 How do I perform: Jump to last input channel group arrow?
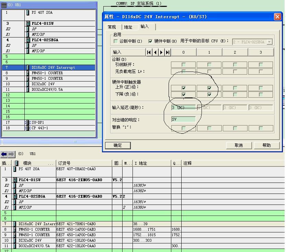(168, 52)
